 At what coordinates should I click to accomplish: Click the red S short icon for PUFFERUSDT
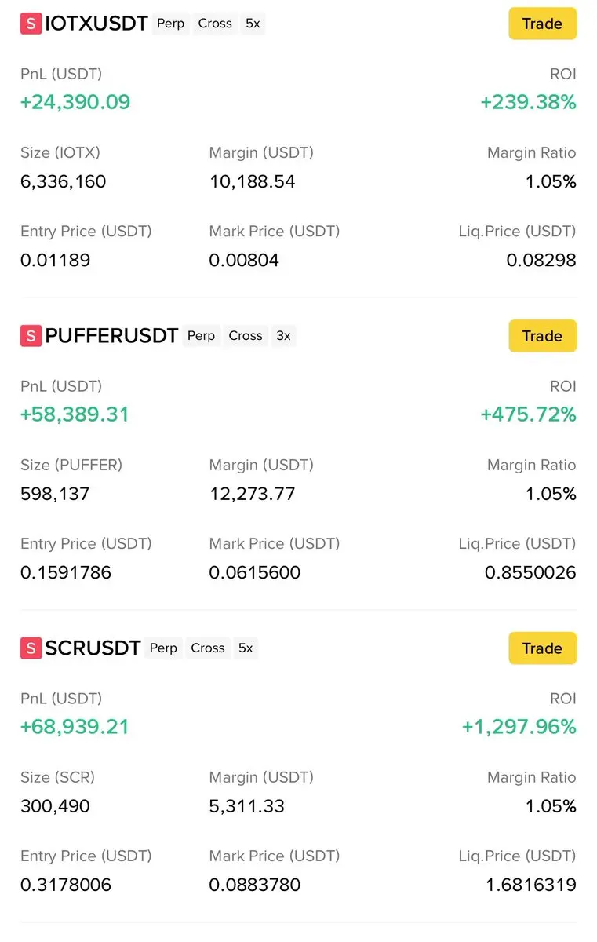(31, 336)
